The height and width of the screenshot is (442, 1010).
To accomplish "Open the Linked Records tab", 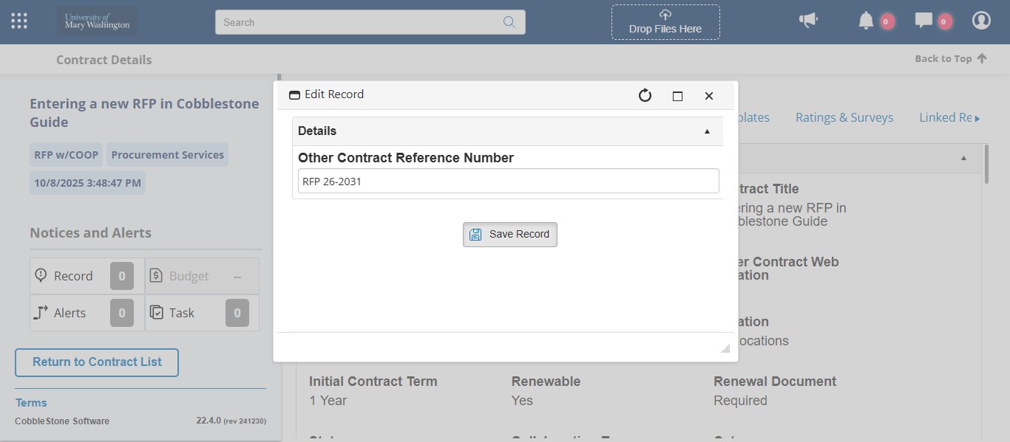I will pos(946,117).
